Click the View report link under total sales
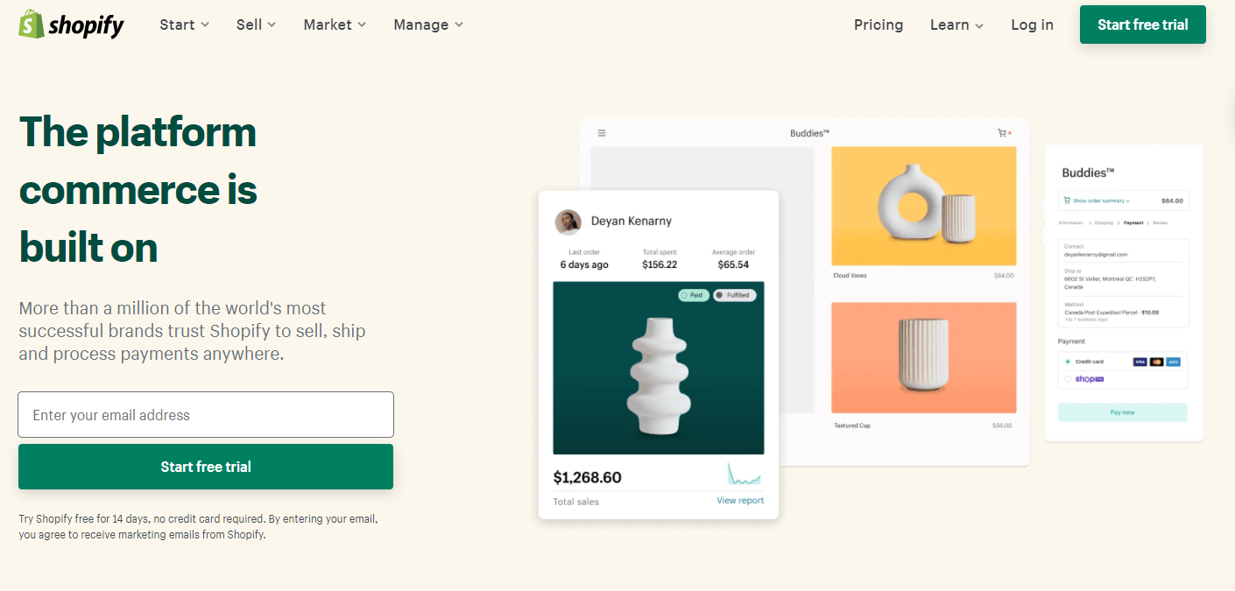The height and width of the screenshot is (591, 1235). click(740, 499)
